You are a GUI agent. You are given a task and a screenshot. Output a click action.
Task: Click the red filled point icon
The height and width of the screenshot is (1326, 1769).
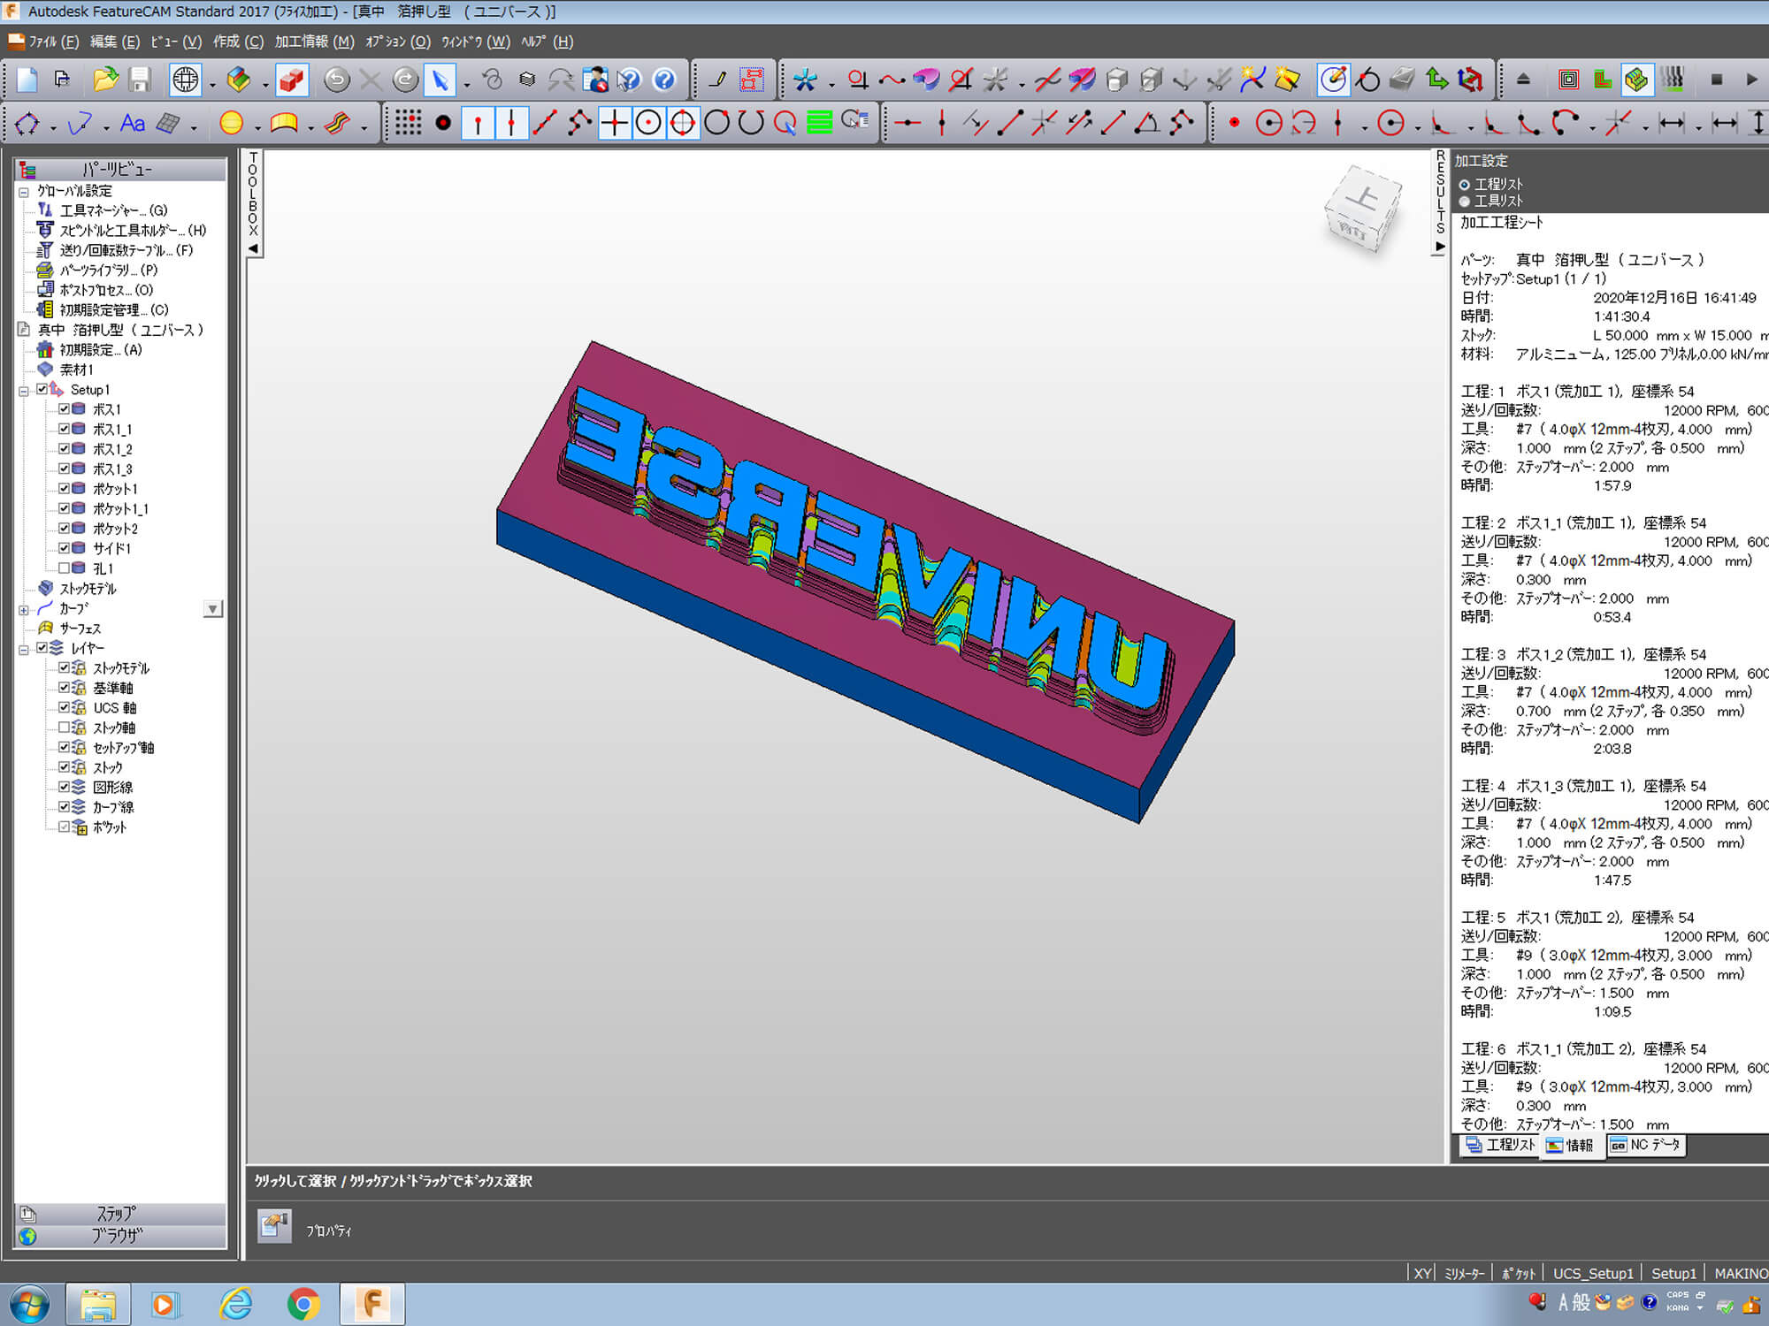click(1234, 123)
